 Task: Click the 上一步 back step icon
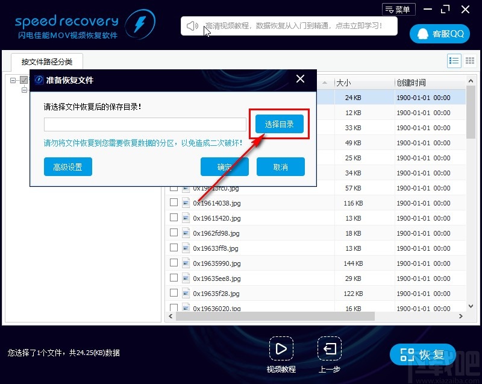pos(329,348)
